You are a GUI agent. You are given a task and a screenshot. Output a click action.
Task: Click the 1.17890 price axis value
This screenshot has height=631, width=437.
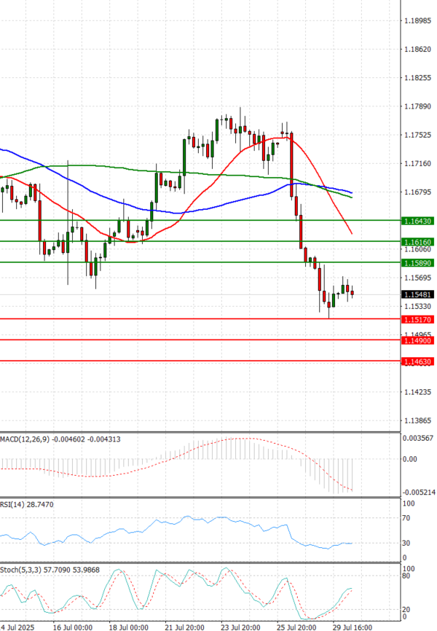(x=417, y=106)
